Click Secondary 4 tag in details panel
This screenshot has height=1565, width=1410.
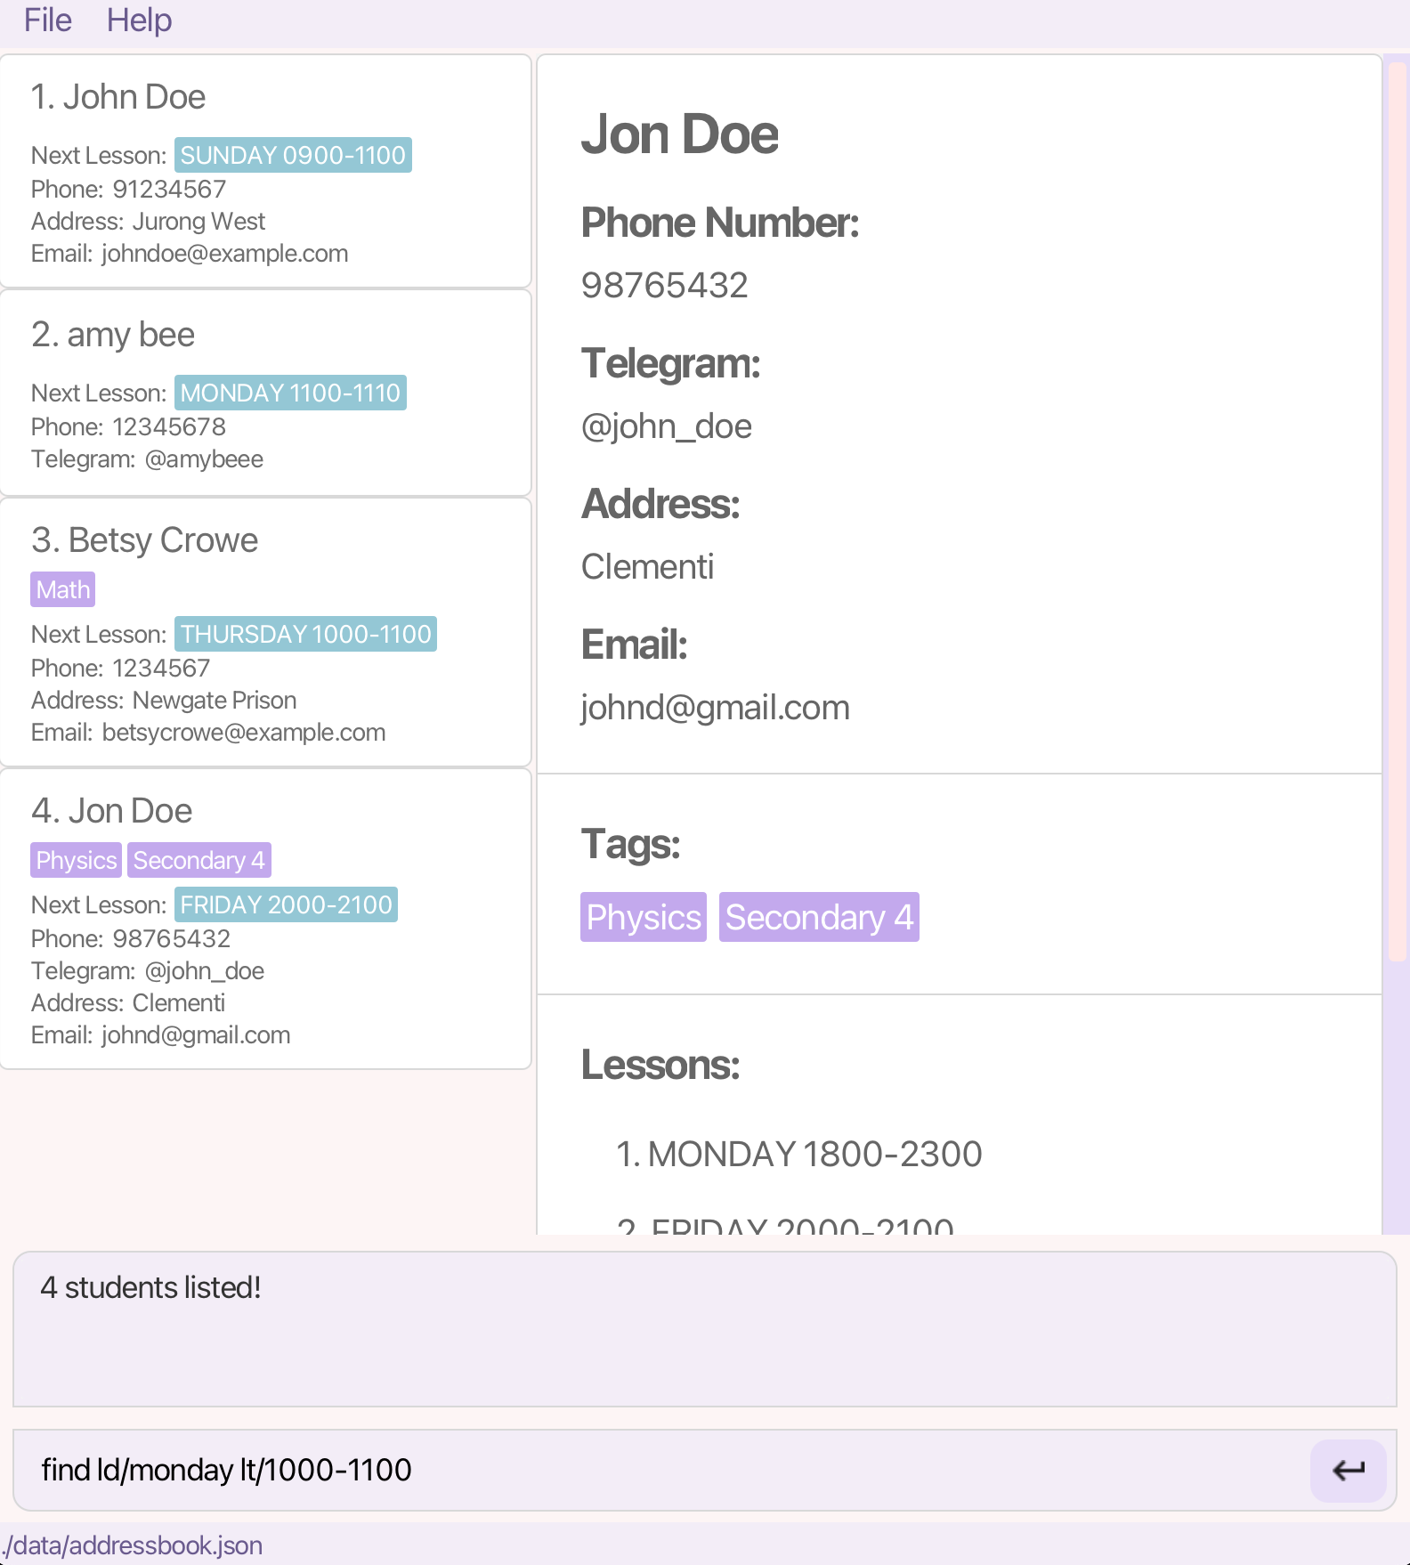click(819, 917)
